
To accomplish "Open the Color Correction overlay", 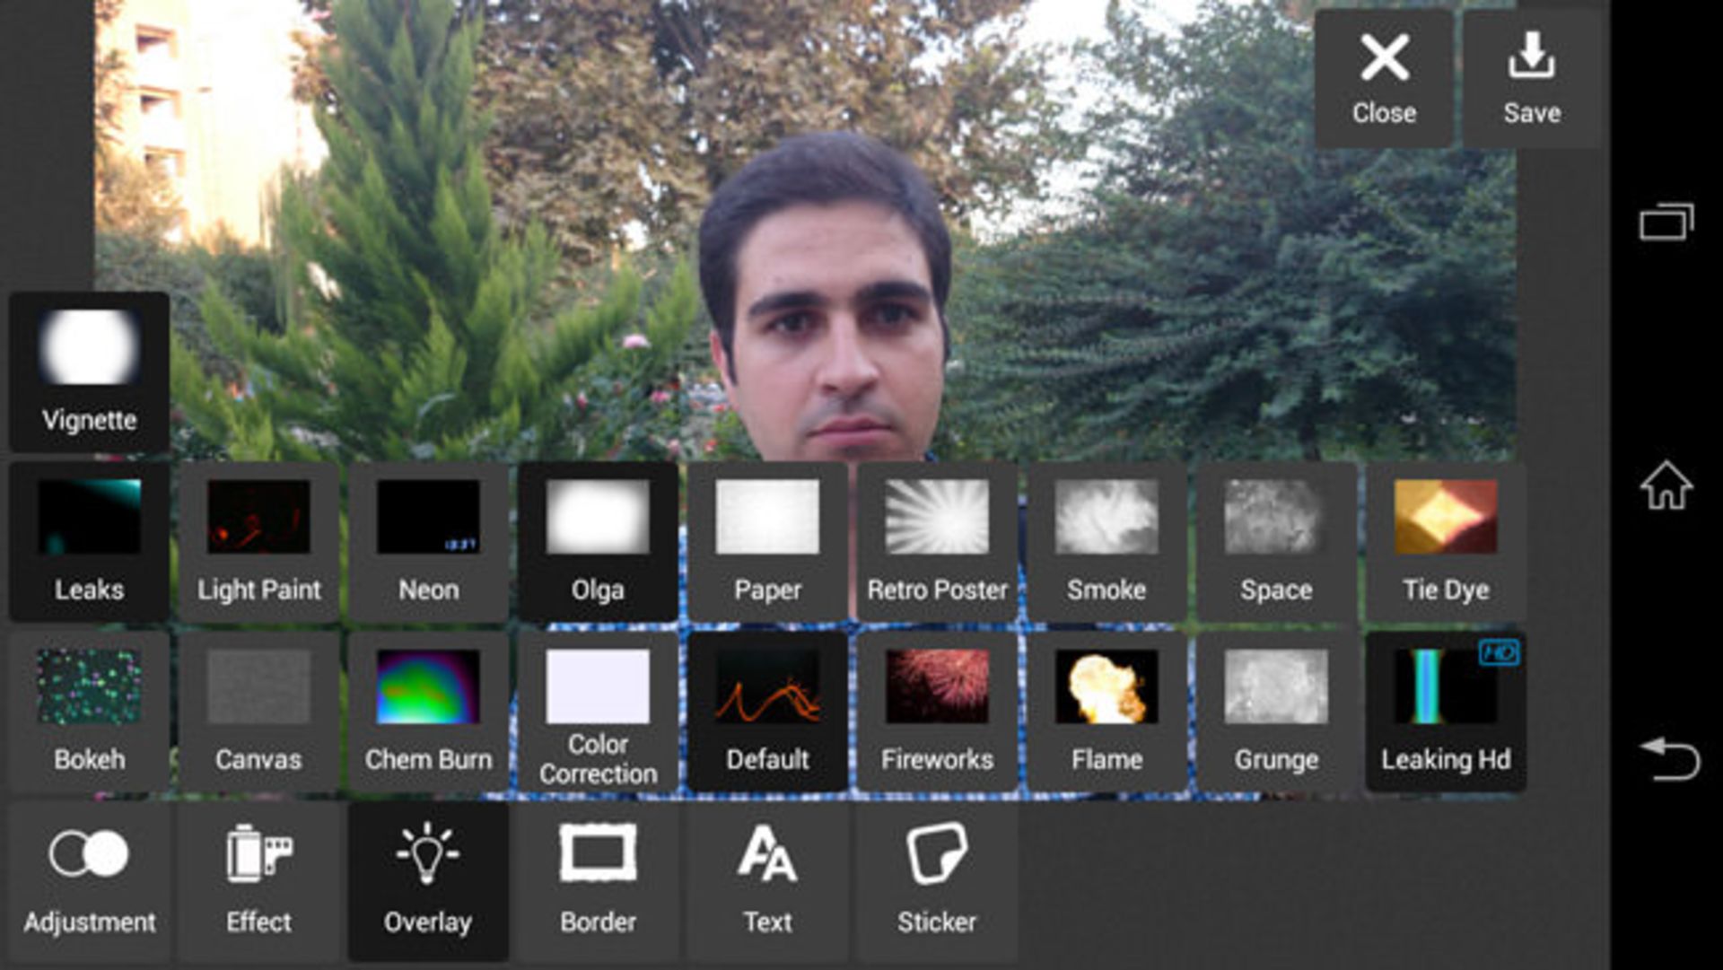I will click(x=598, y=711).
